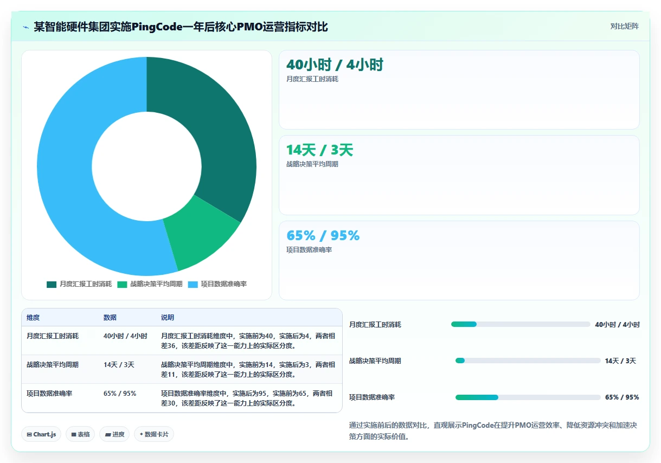The width and height of the screenshot is (661, 463).
Task: Click progress value 65% / 95%
Action: click(x=622, y=397)
